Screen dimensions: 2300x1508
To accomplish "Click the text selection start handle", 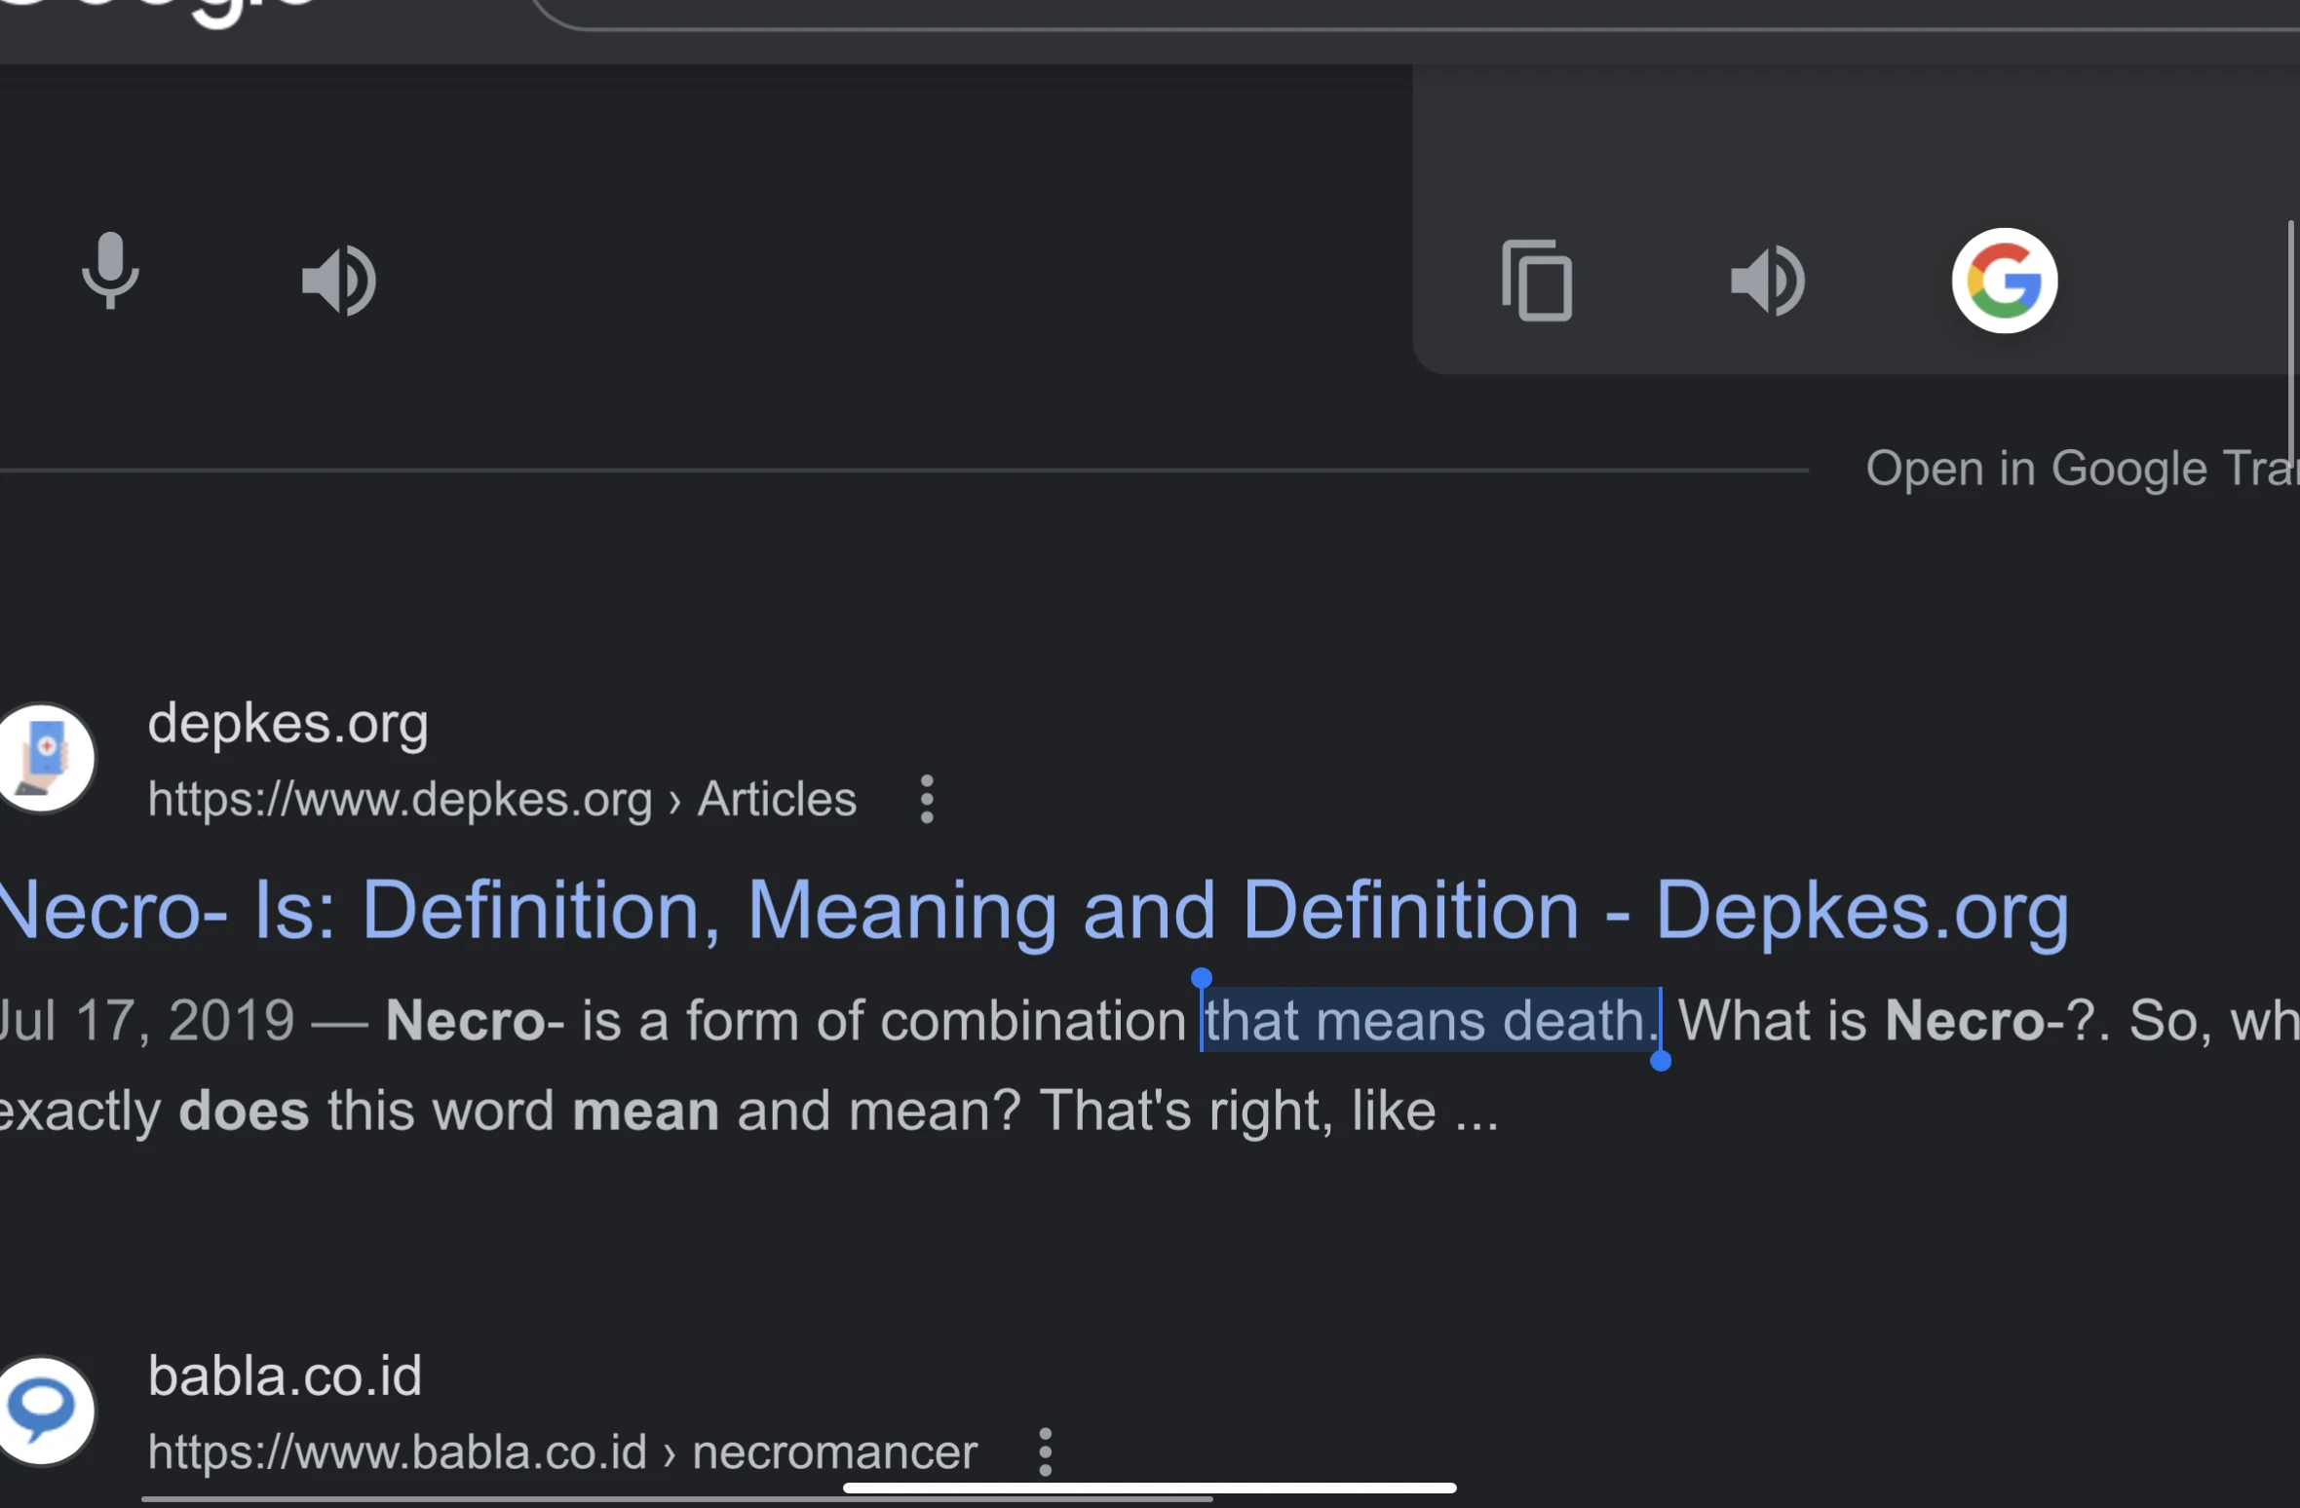I will (x=1202, y=977).
